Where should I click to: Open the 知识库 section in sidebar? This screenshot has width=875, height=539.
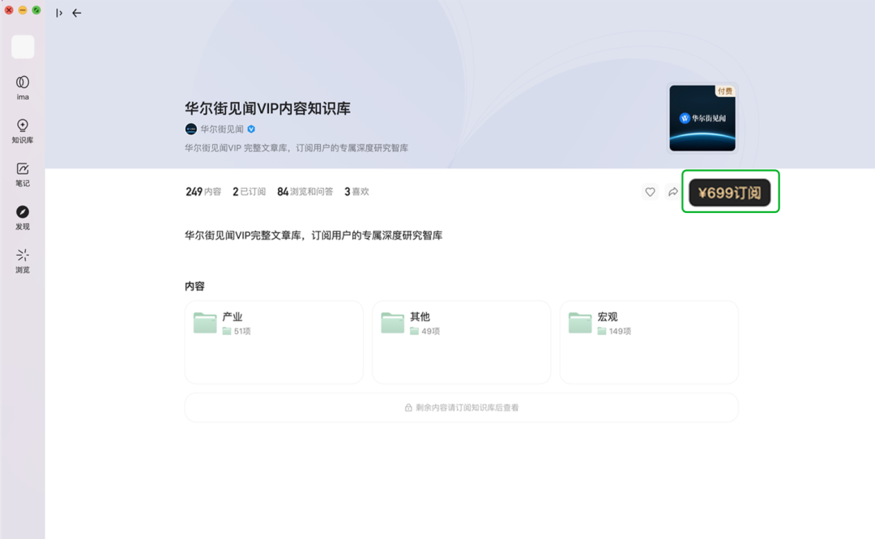pos(23,131)
